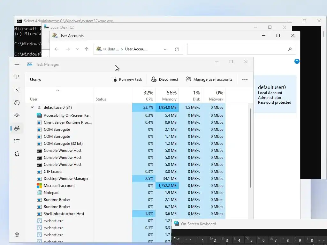Viewport: 327px width, 245px height.
Task: Click On-Screen Keyboard title bar icon
Action: tap(176, 224)
